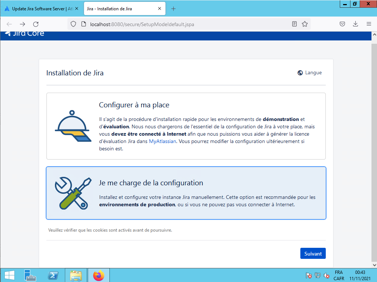Screen dimensions: 377x282
Task: Open the tracking protection shield icon
Action: [x=73, y=24]
